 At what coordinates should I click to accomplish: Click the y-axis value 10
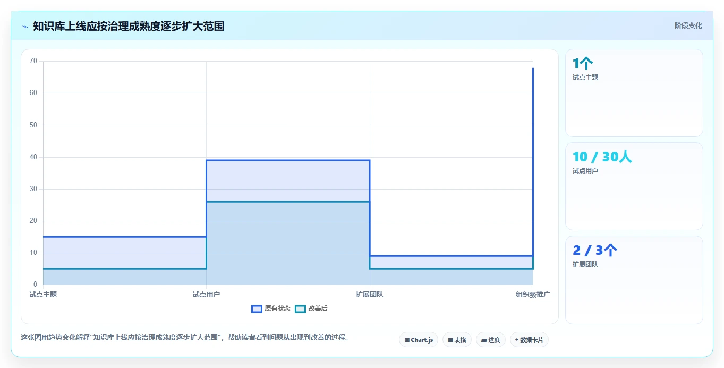pos(33,253)
